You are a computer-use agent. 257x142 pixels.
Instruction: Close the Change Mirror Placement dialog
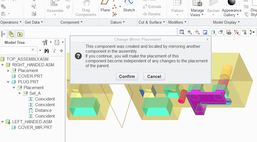(x=207, y=39)
